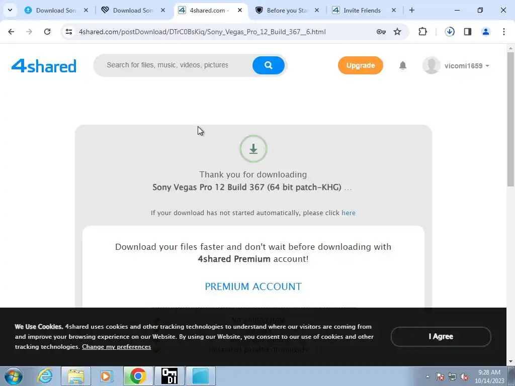Click the orange Upgrade button
The image size is (515, 386).
point(360,65)
